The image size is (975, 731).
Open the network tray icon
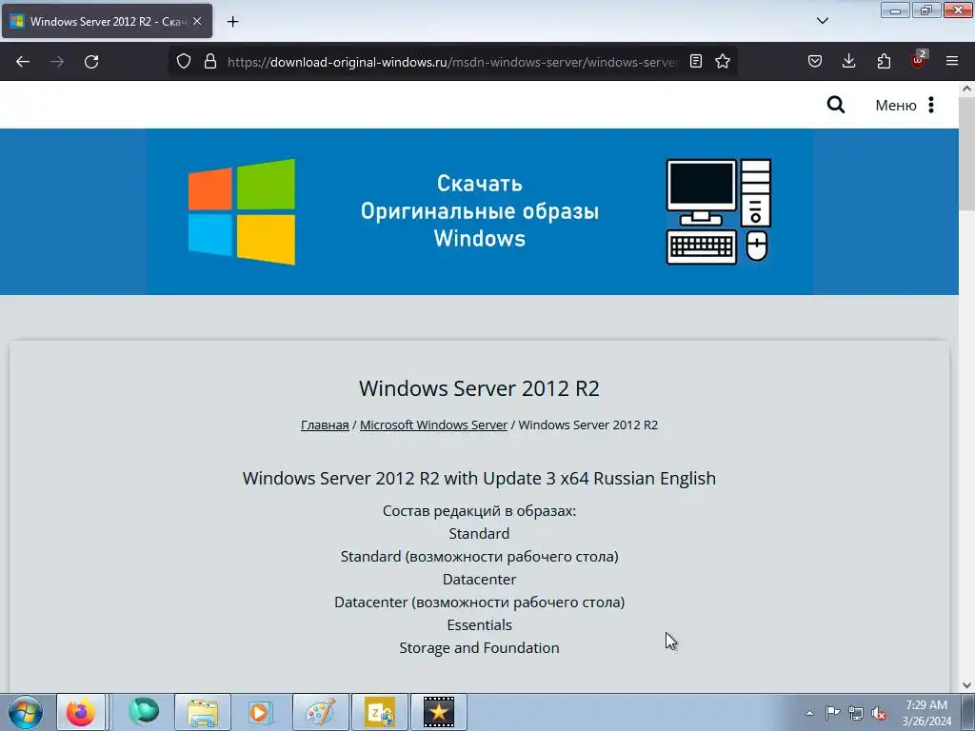pyautogui.click(x=856, y=713)
